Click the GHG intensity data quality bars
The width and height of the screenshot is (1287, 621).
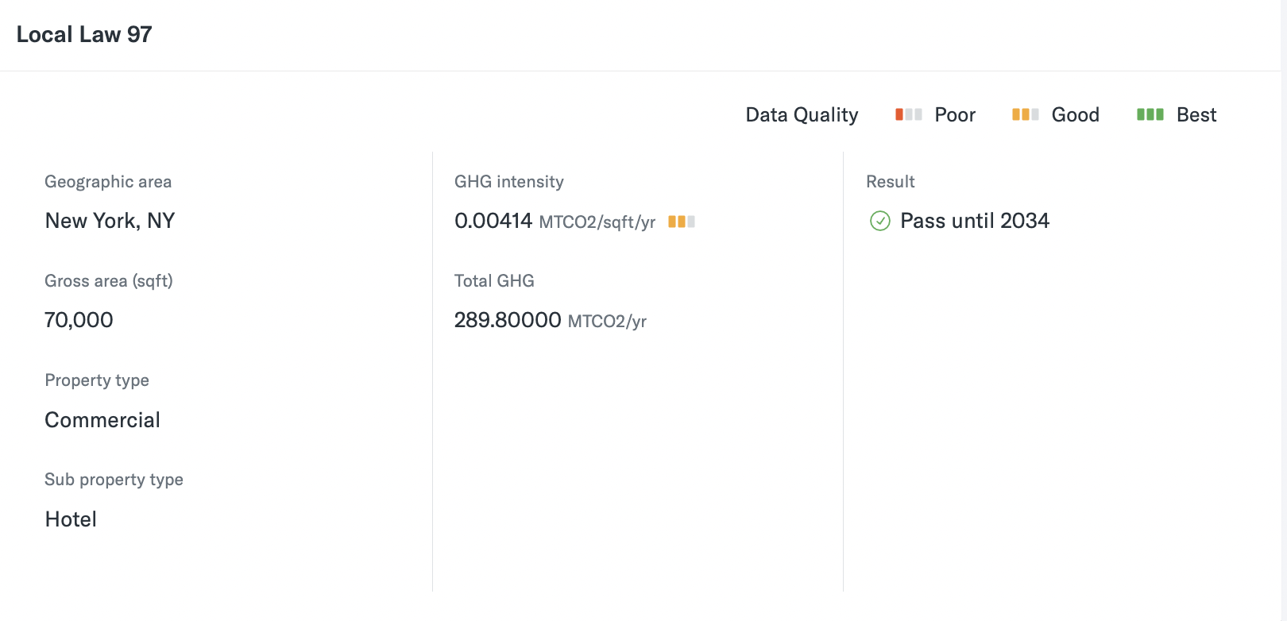tap(682, 222)
